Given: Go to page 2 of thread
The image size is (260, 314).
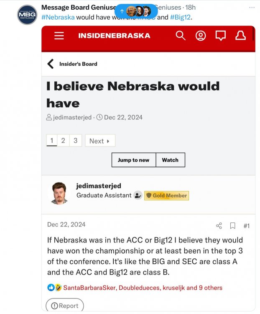Looking at the screenshot, I should tap(63, 141).
